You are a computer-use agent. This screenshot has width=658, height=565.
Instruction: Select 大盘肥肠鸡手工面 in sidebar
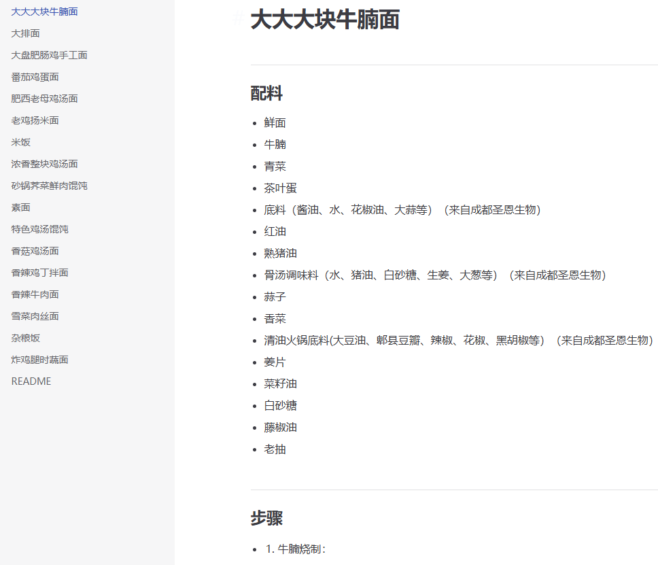pyautogui.click(x=49, y=54)
